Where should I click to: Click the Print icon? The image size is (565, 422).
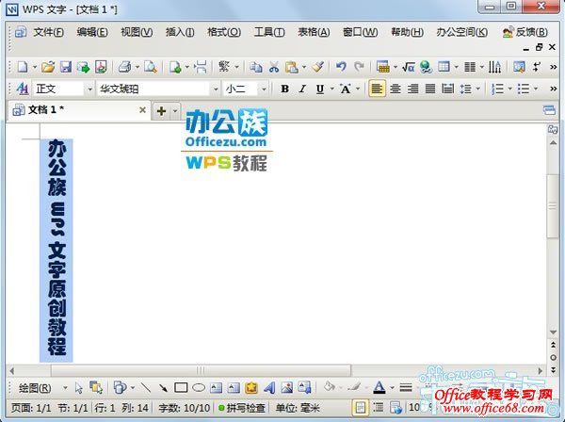coord(125,67)
